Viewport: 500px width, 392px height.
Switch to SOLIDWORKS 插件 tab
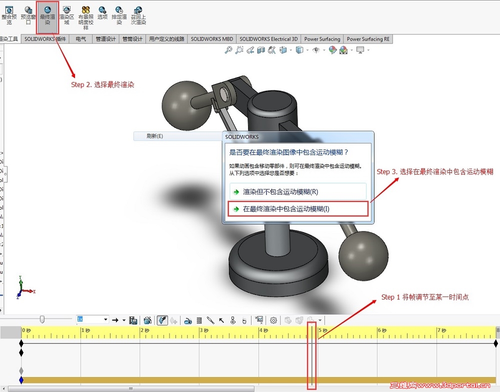click(x=45, y=39)
